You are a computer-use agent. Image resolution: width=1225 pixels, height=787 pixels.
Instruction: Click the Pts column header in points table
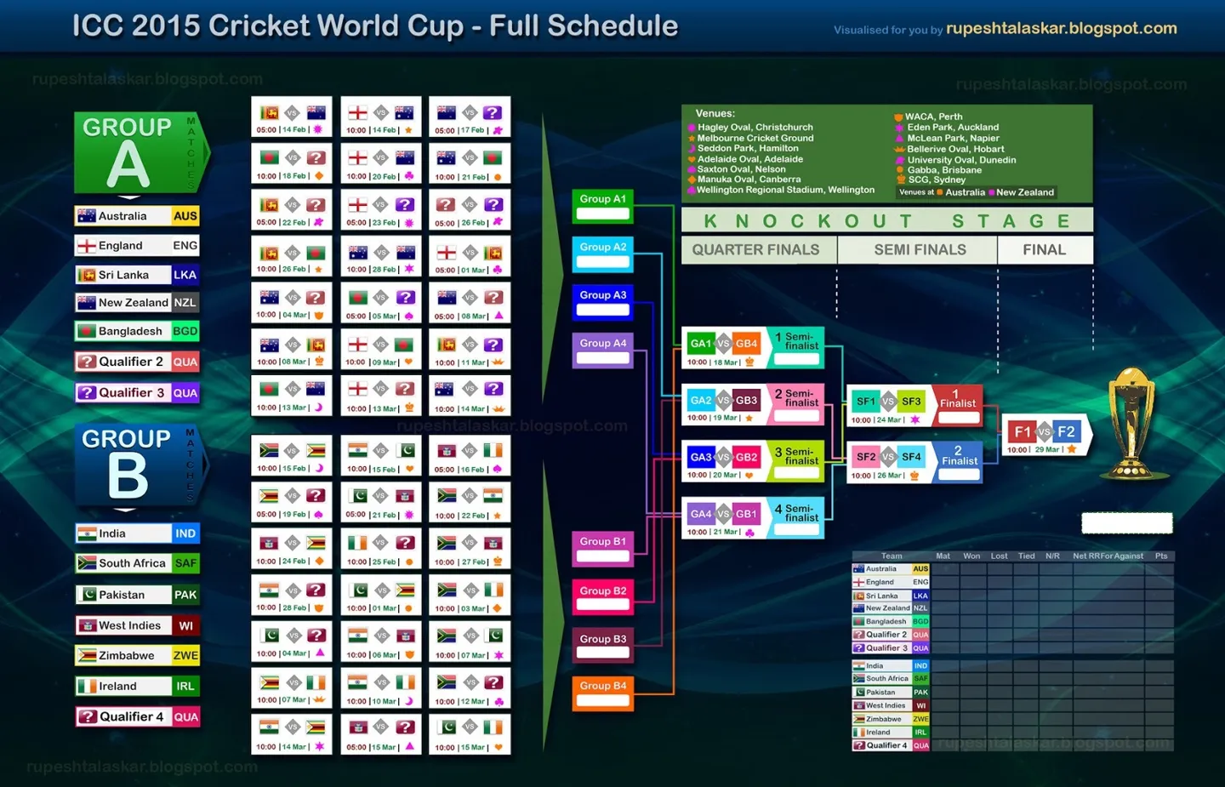[x=1161, y=556]
